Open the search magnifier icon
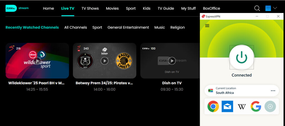285x126 pixels. (x=257, y=8)
